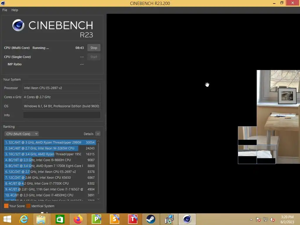Image resolution: width=300 pixels, height=225 pixels.
Task: Select ranking row 6 Xeon E5-2697 v2
Action: pos(50,172)
